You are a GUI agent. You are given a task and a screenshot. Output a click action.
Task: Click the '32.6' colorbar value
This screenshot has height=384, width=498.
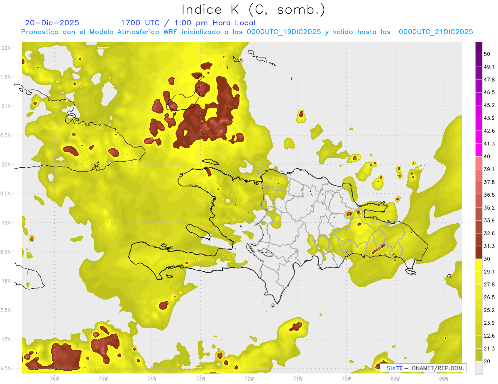[x=489, y=233]
